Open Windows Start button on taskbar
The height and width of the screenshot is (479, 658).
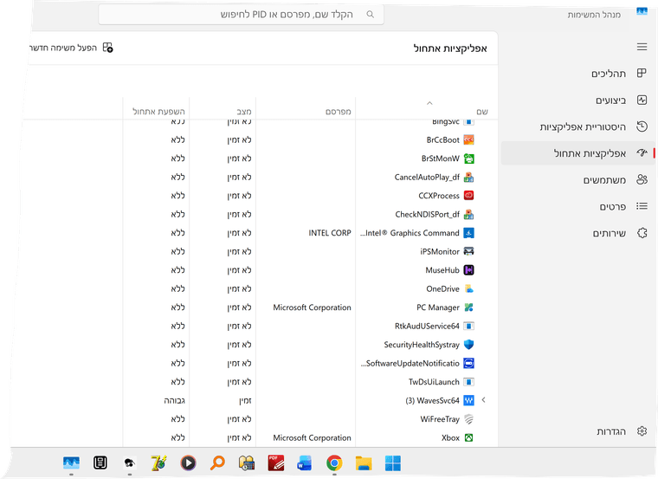point(393,463)
